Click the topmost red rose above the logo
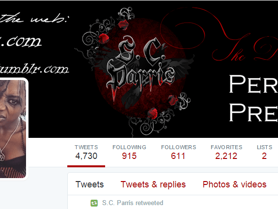The width and height of the screenshot is (278, 209). (x=123, y=25)
